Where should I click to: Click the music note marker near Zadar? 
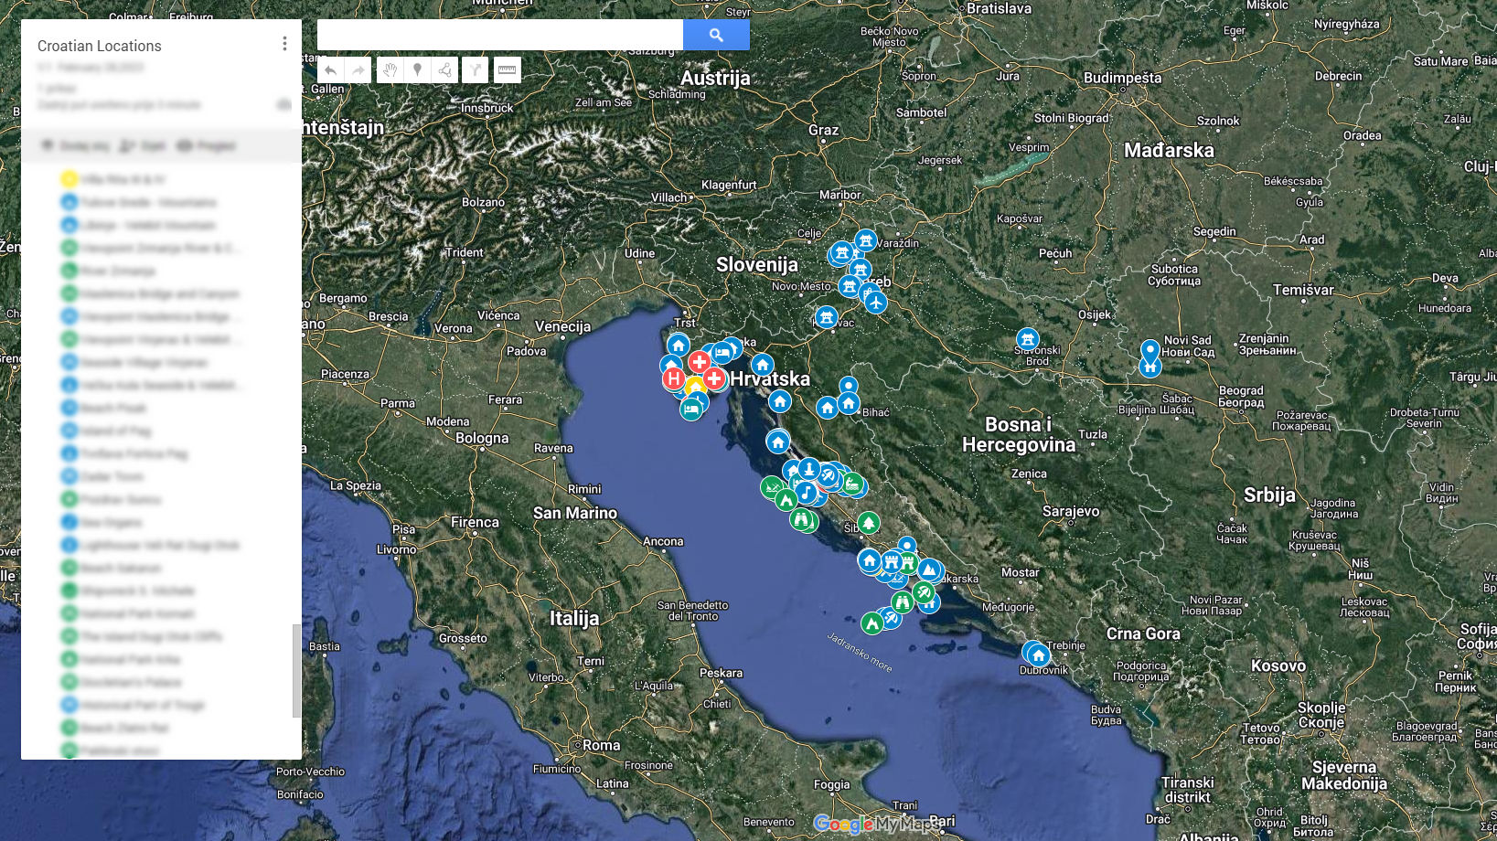tap(806, 493)
